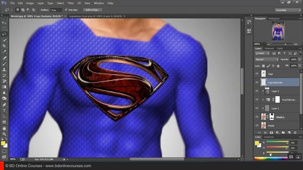
Task: Click the Create new layer icon
Action: [289, 133]
